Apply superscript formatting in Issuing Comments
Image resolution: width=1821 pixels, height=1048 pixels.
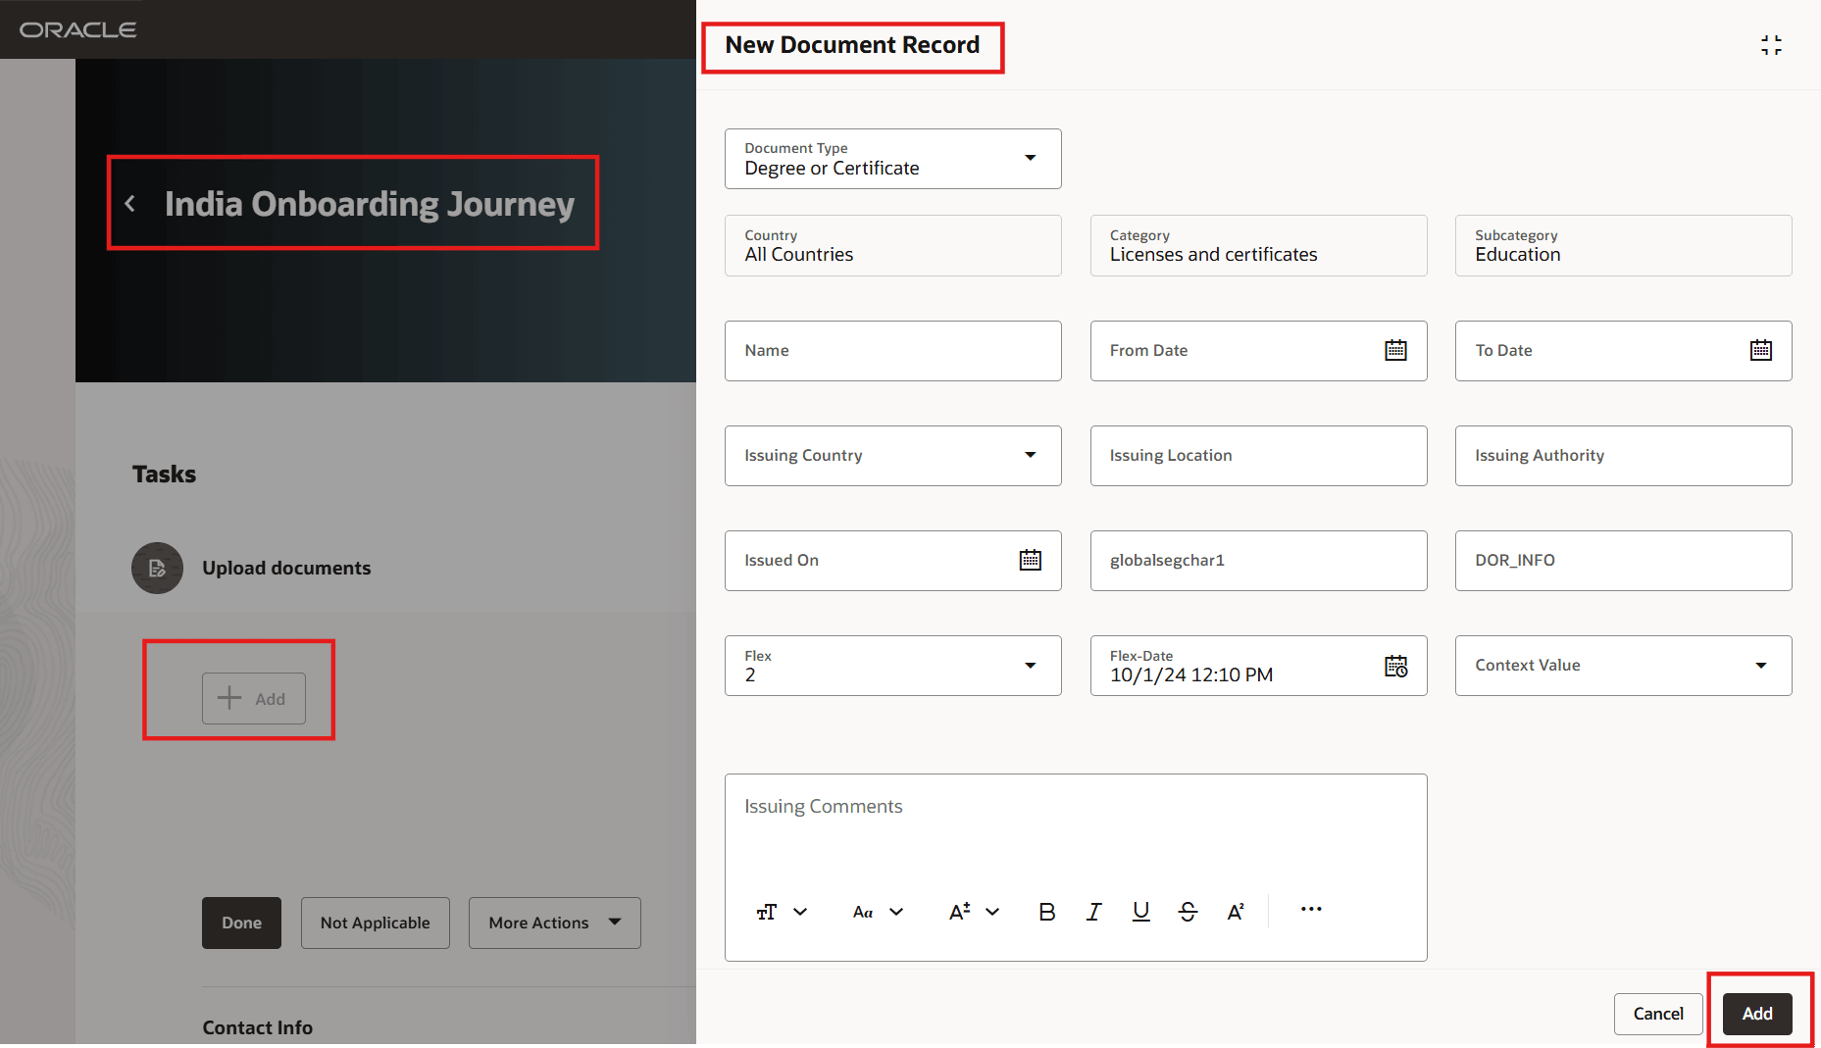(1236, 912)
